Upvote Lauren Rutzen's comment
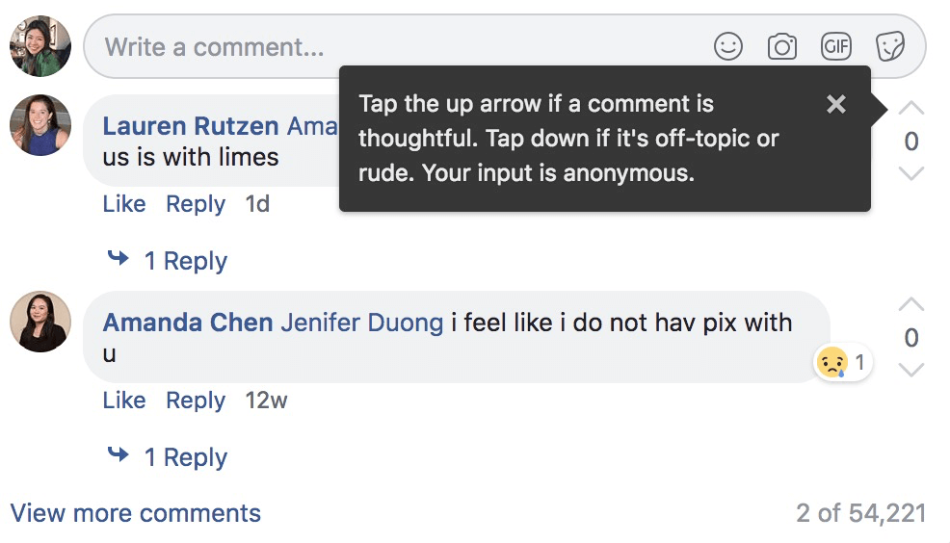 [910, 109]
